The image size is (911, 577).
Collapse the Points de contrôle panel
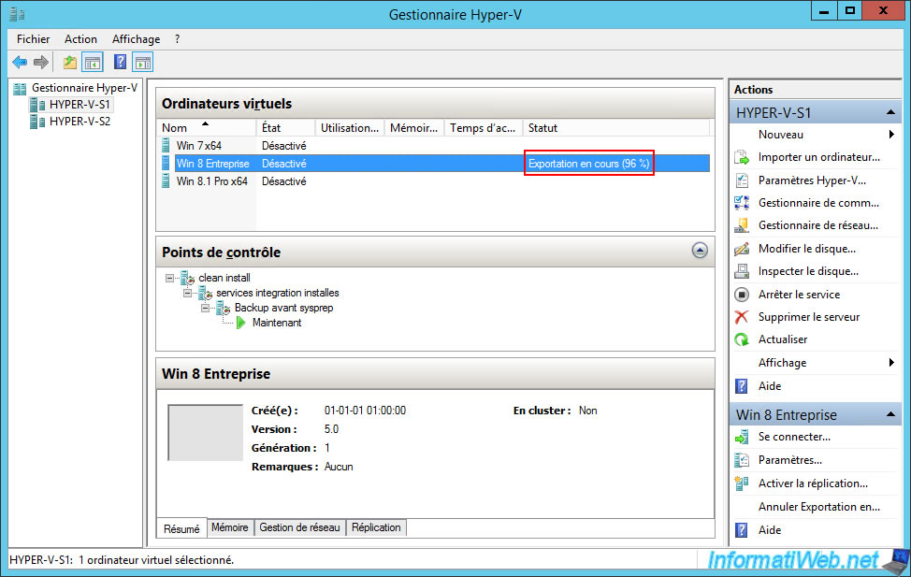700,251
